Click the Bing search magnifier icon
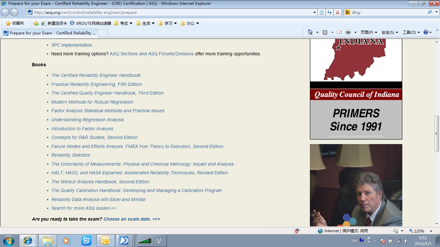 430,12
